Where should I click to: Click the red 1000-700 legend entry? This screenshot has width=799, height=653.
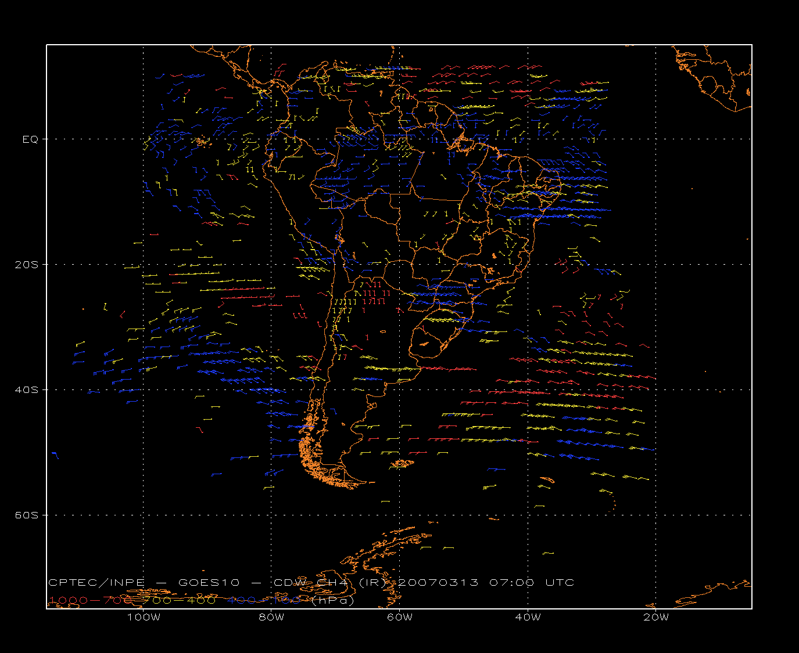[x=91, y=600]
